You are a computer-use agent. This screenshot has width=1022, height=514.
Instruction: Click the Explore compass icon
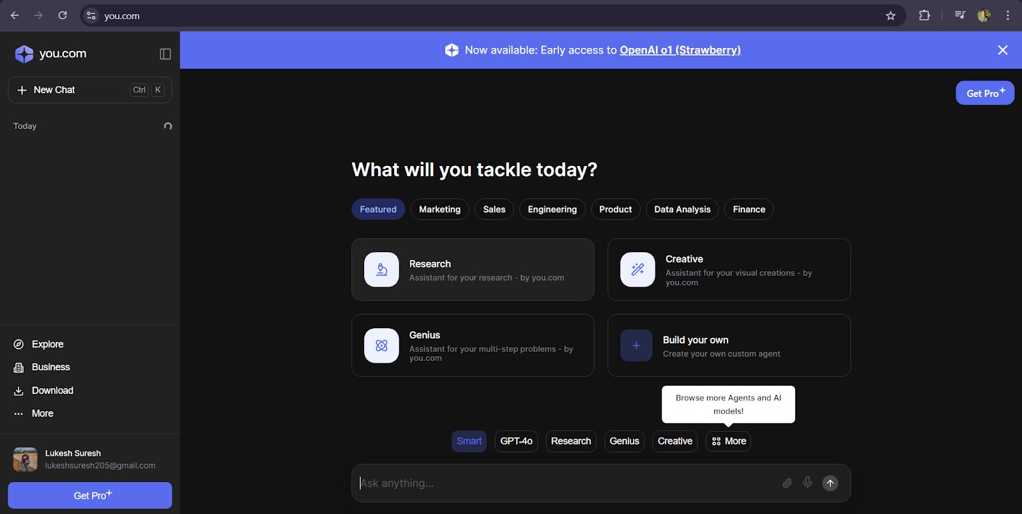coord(19,344)
